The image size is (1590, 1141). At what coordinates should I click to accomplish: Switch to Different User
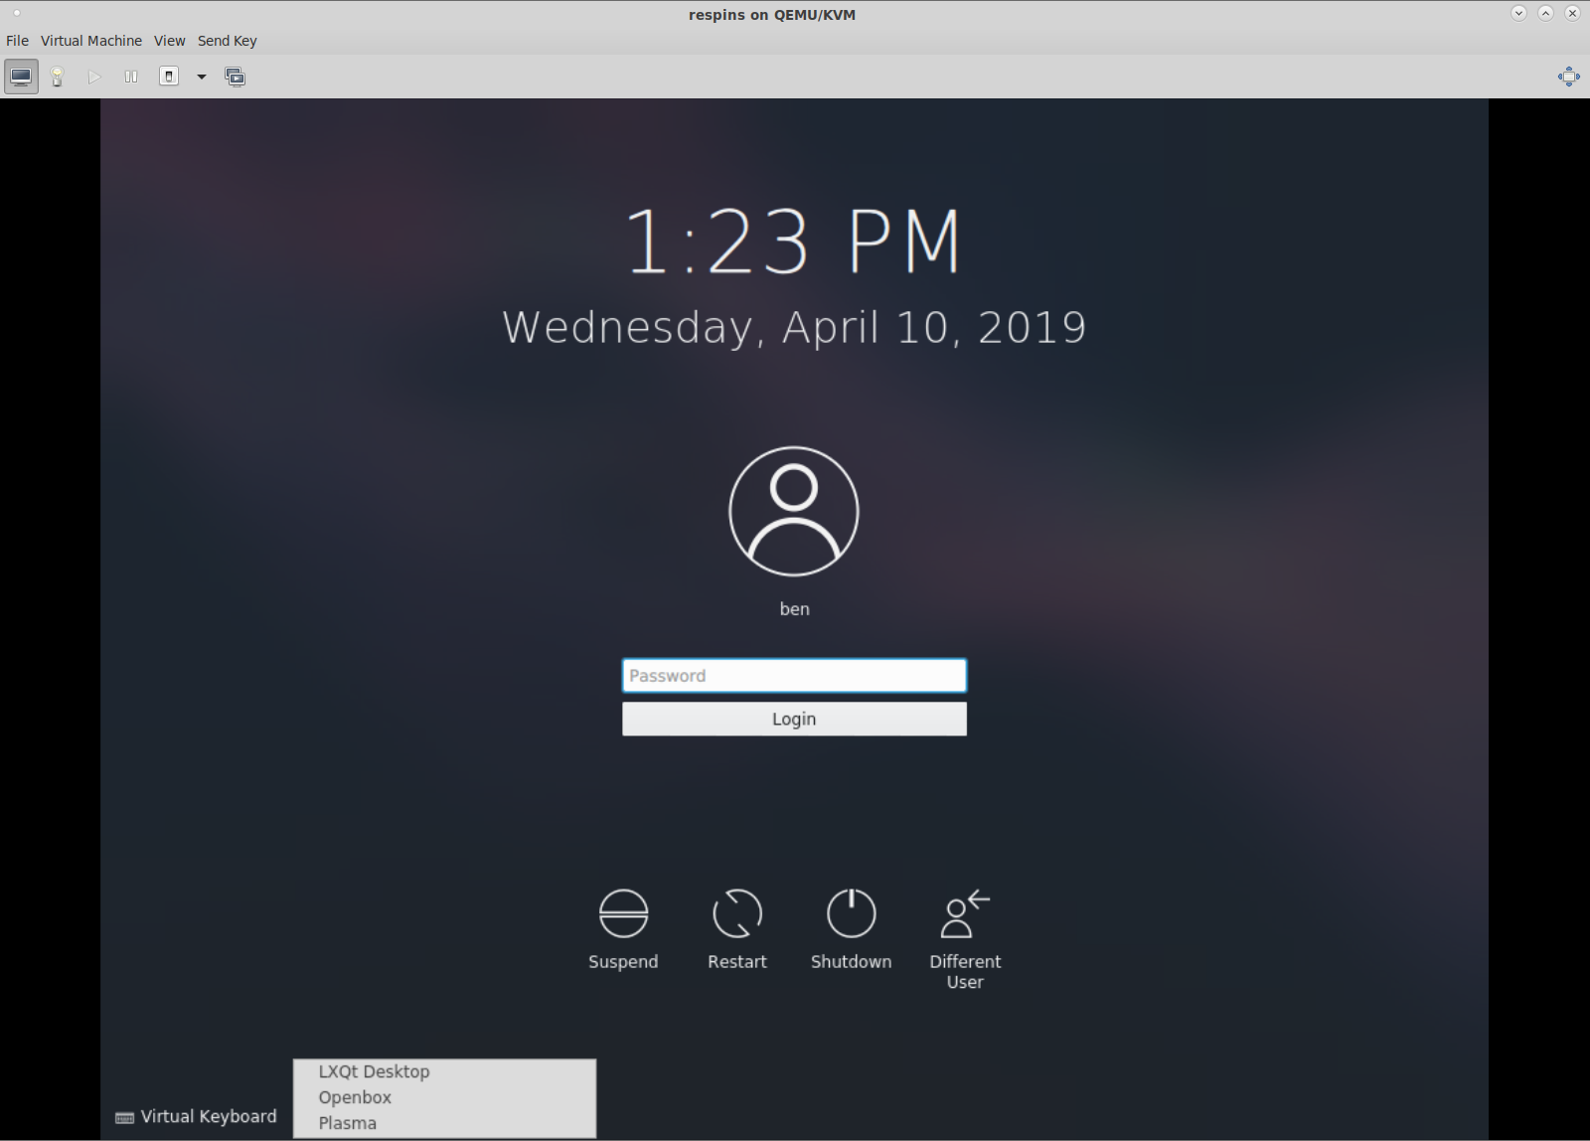point(965,940)
